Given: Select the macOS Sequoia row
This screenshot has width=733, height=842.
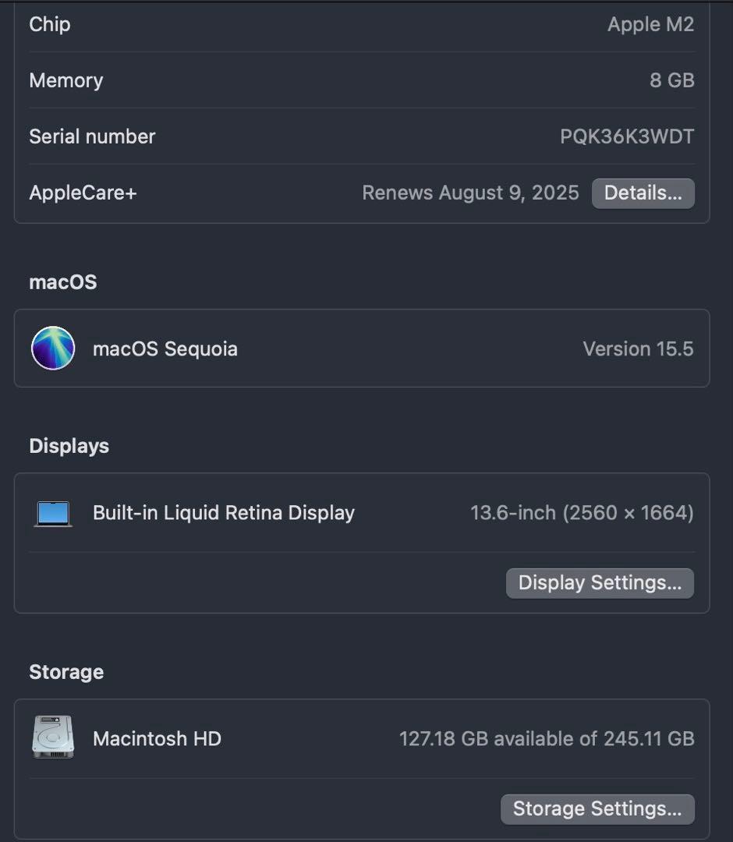Looking at the screenshot, I should pyautogui.click(x=363, y=348).
